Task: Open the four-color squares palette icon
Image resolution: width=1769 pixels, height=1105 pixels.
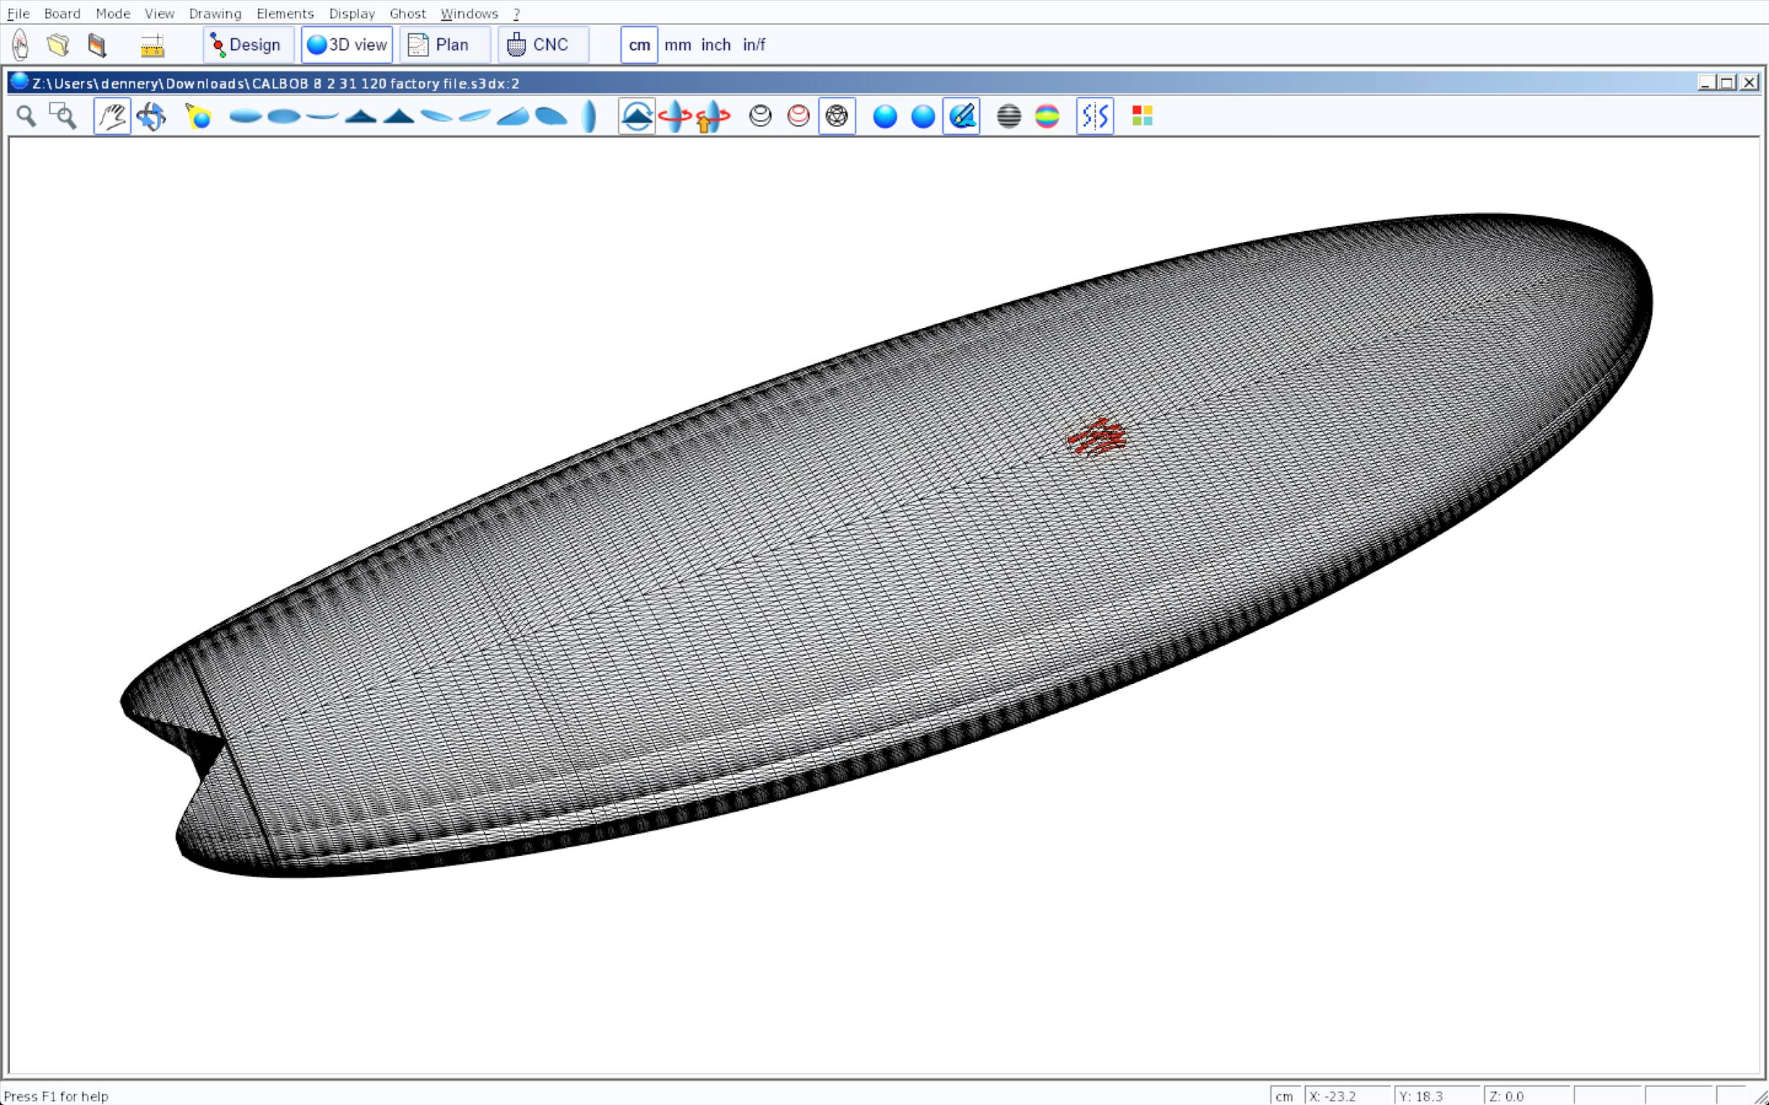Action: click(1142, 116)
